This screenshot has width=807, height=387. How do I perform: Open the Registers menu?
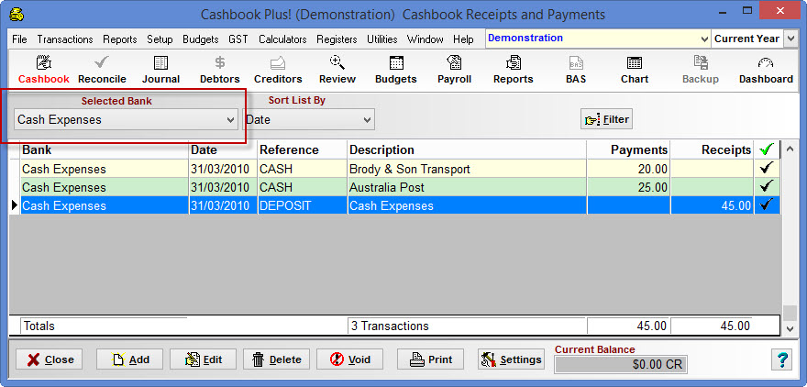(x=337, y=39)
